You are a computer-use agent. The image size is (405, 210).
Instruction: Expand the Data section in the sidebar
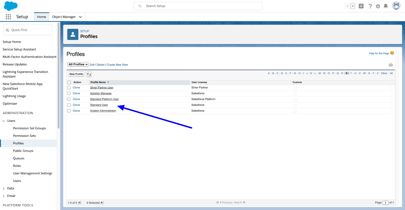[4, 189]
